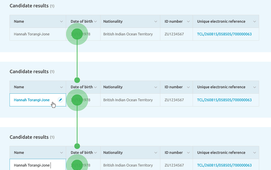Open Date of birth chevron in middle table
Image resolution: width=271 pixels, height=170 pixels.
(95, 87)
